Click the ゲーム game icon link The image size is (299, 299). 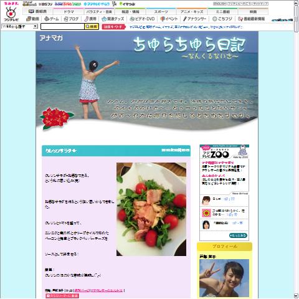(52, 19)
